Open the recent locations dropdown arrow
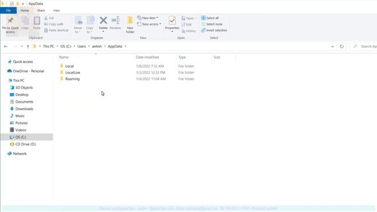Image resolution: width=377 pixels, height=212 pixels. (22, 47)
